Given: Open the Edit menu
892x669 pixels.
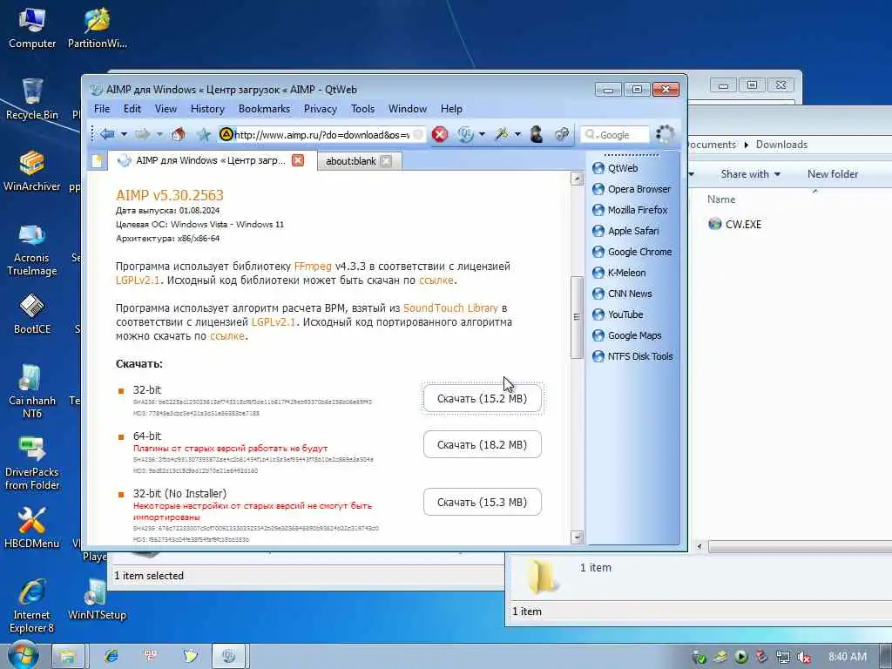Looking at the screenshot, I should pyautogui.click(x=132, y=109).
